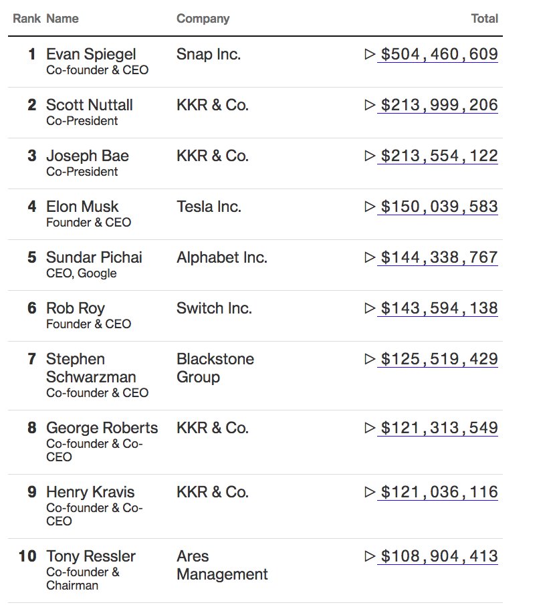This screenshot has width=555, height=609.
Task: Expand the triangle for Tony Ressler's total
Action: click(x=370, y=556)
